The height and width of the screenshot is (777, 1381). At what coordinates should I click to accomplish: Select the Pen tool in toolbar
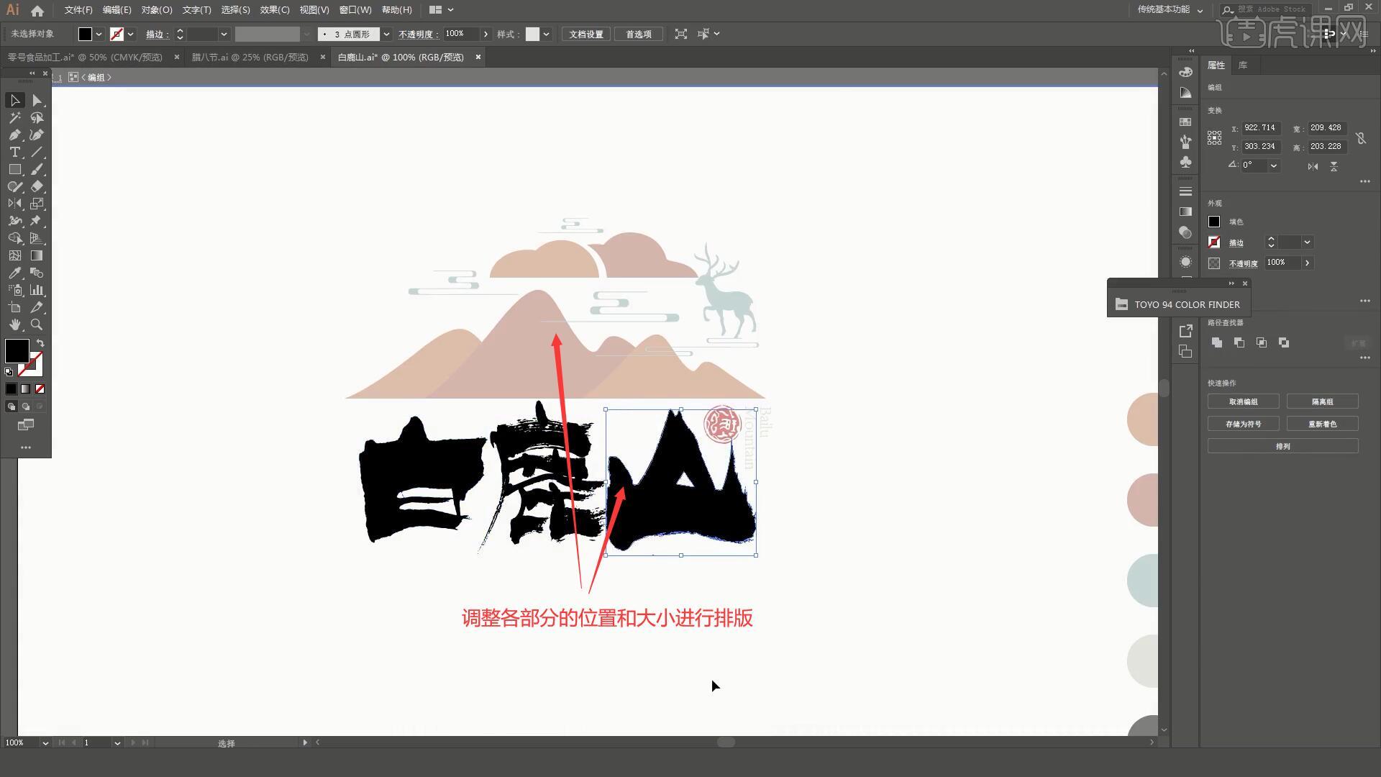click(14, 135)
